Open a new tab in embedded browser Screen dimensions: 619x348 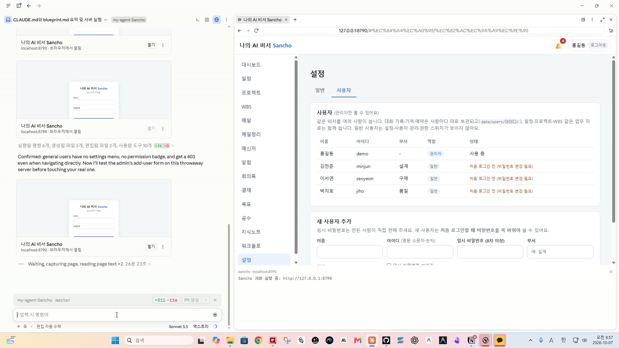[295, 20]
